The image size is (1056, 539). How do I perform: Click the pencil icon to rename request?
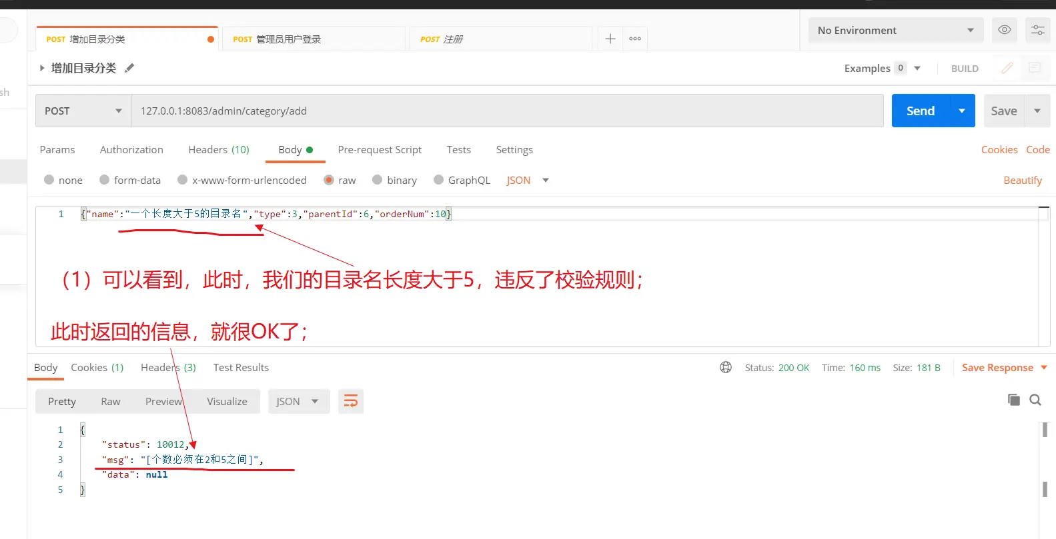coord(129,68)
